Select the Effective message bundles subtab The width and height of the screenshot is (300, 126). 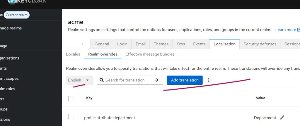click(150, 54)
